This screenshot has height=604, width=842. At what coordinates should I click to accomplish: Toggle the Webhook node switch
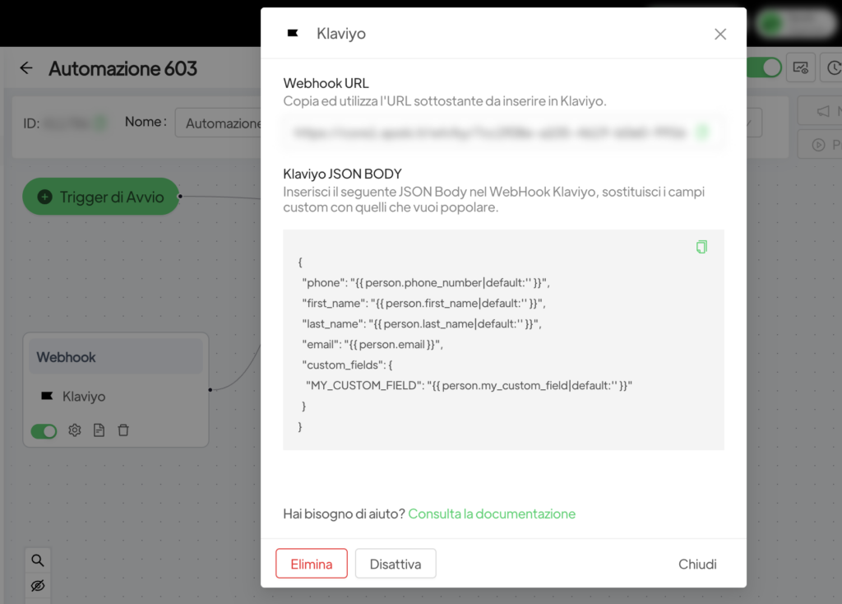click(x=44, y=431)
